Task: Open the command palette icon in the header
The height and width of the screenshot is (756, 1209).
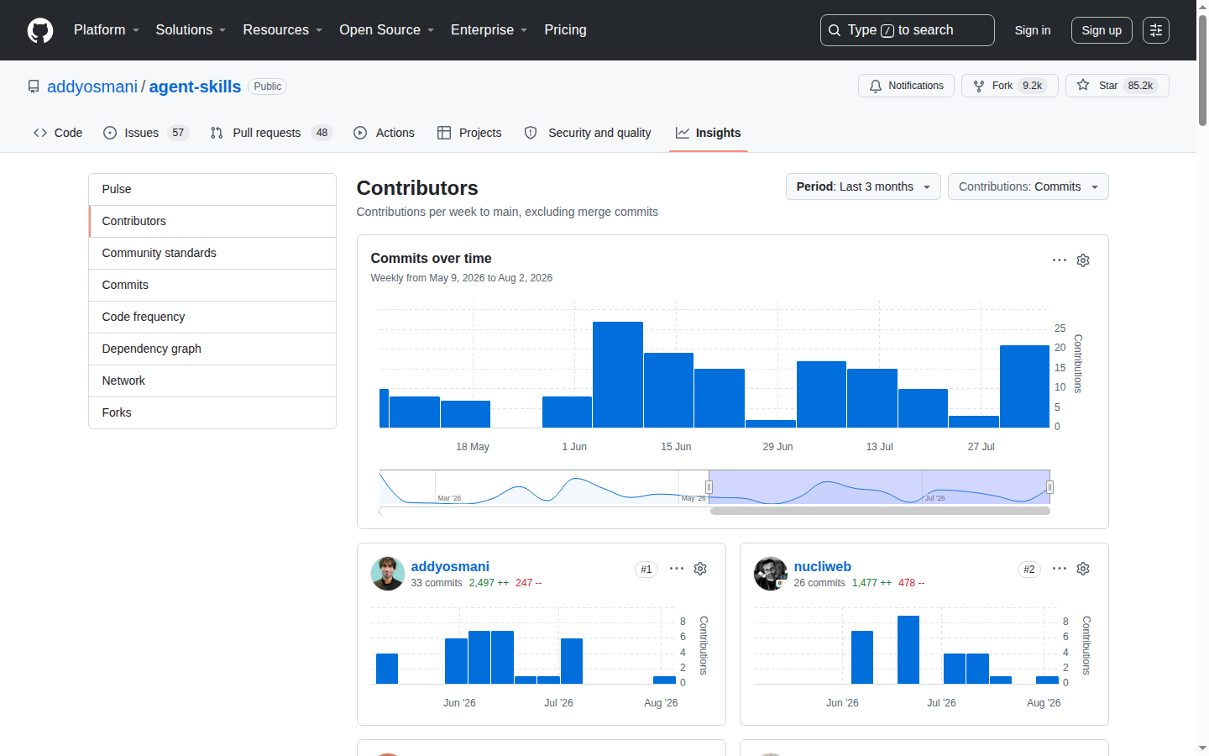Action: pyautogui.click(x=1156, y=30)
